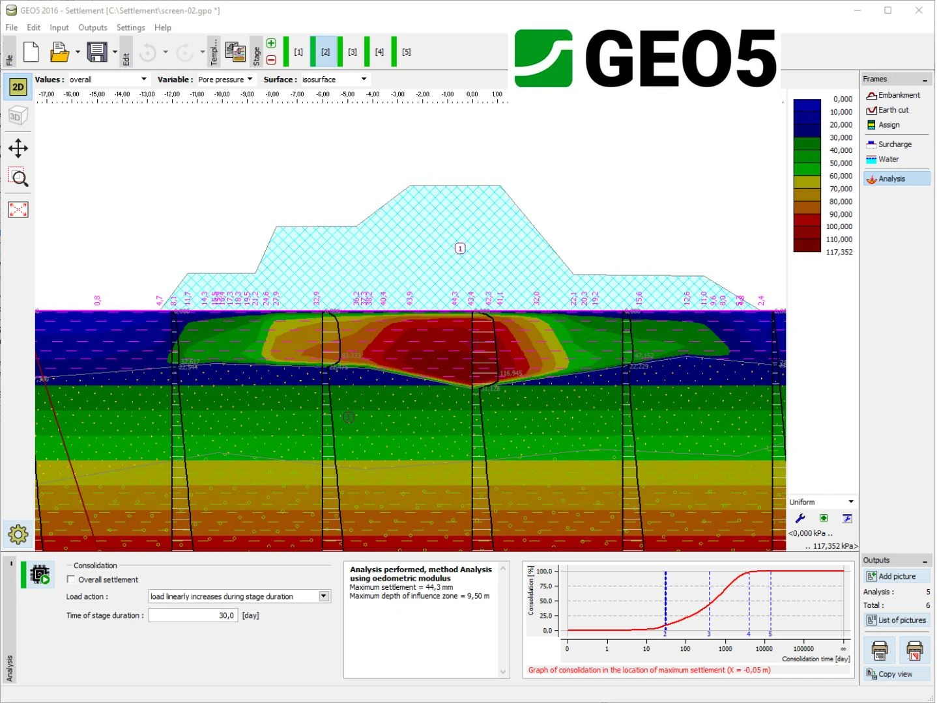
Task: Select the 2D view mode button
Action: tap(18, 87)
